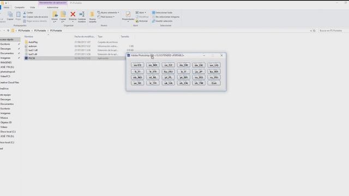Choose the pl_PL language button

pos(169,77)
